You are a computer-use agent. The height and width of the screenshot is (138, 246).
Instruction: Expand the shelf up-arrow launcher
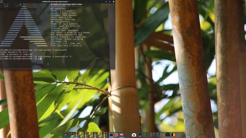point(65,135)
